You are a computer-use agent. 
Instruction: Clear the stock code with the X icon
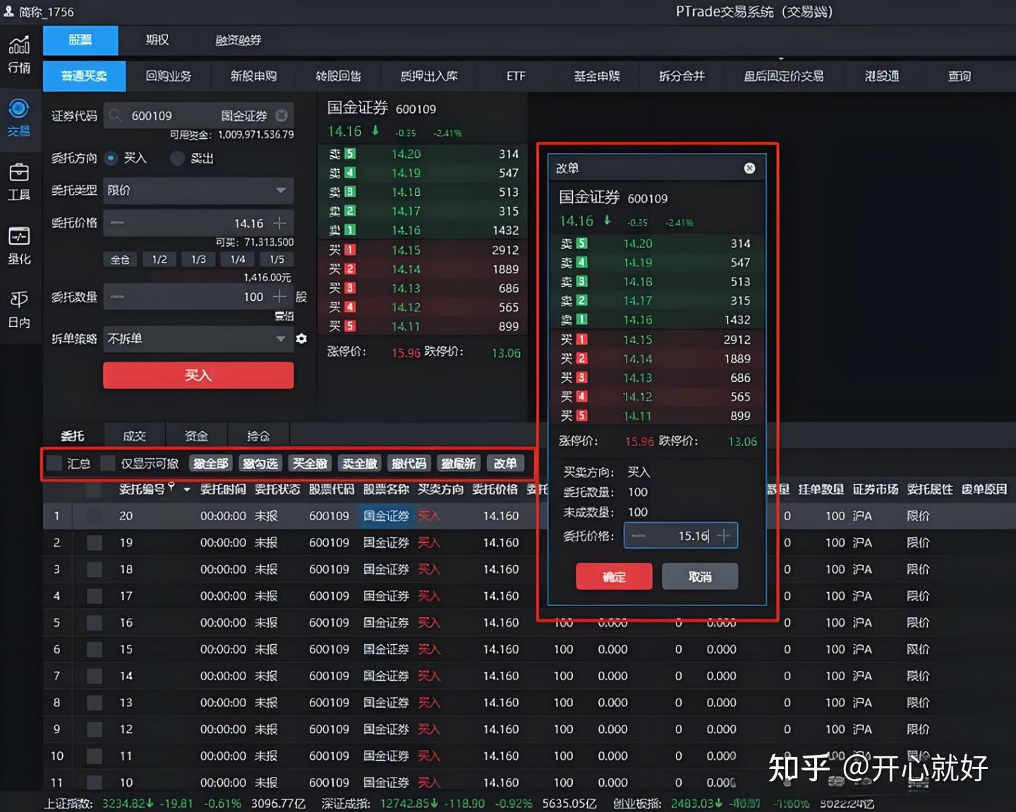[282, 115]
